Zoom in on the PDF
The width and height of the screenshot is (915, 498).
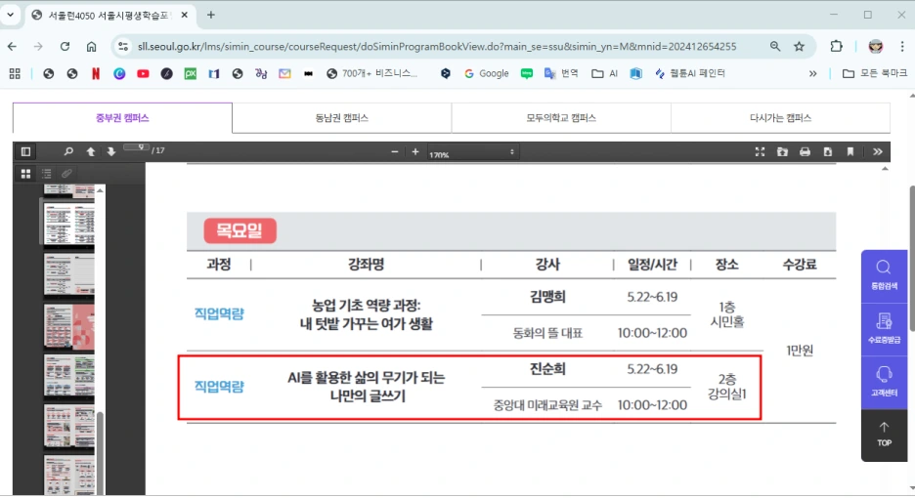click(414, 151)
